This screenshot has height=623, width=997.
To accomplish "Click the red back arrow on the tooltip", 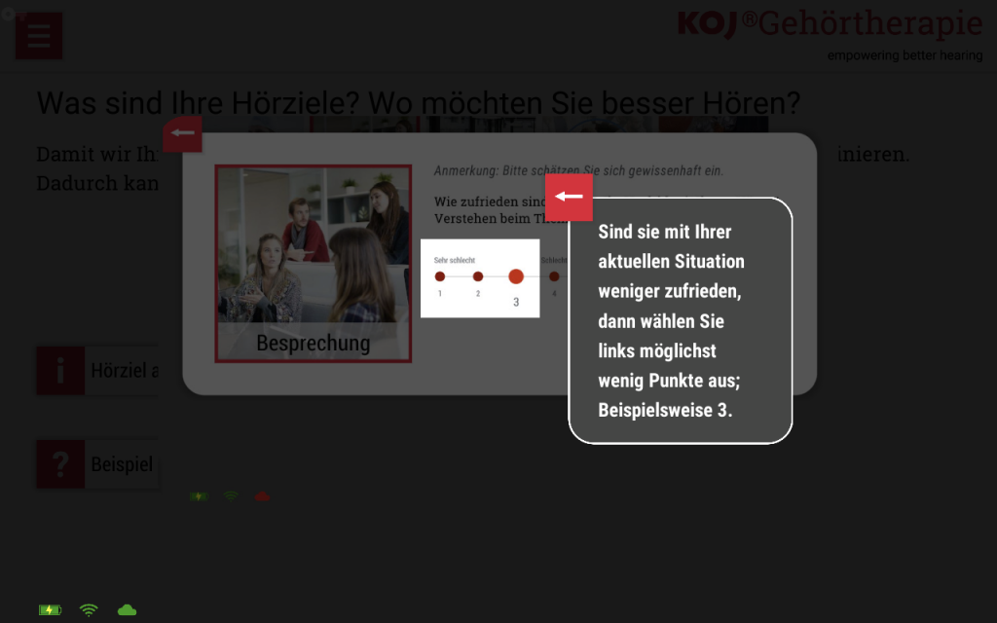I will click(x=569, y=198).
